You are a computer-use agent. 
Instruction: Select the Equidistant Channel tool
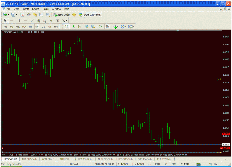pyautogui.click(x=38, y=21)
